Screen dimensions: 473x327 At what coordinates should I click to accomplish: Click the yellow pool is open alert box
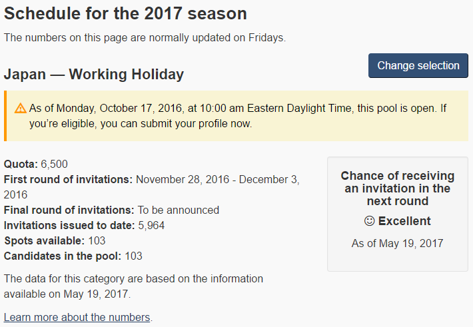(x=236, y=116)
